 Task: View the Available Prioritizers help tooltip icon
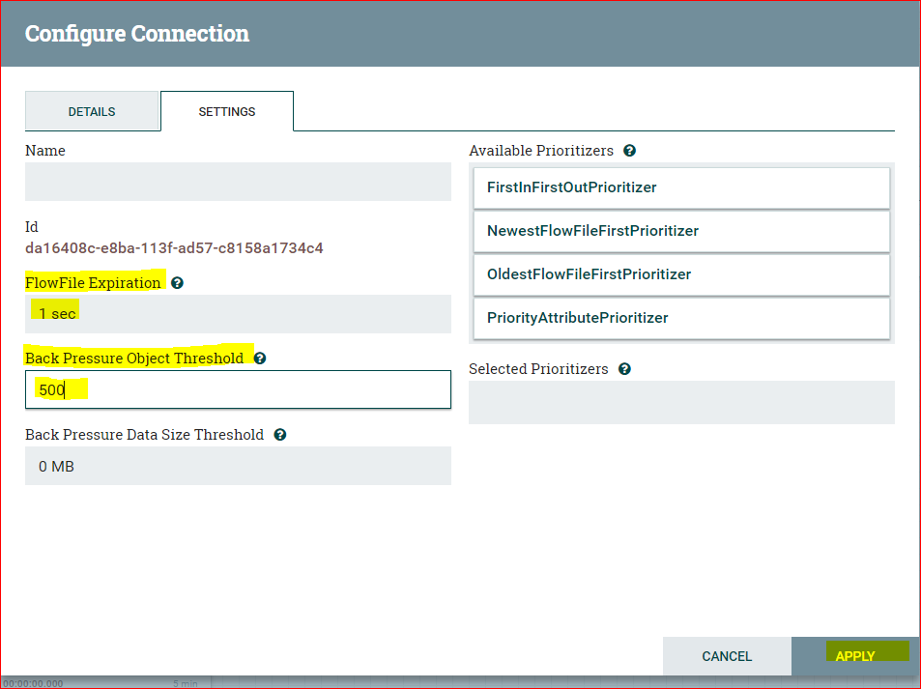630,151
